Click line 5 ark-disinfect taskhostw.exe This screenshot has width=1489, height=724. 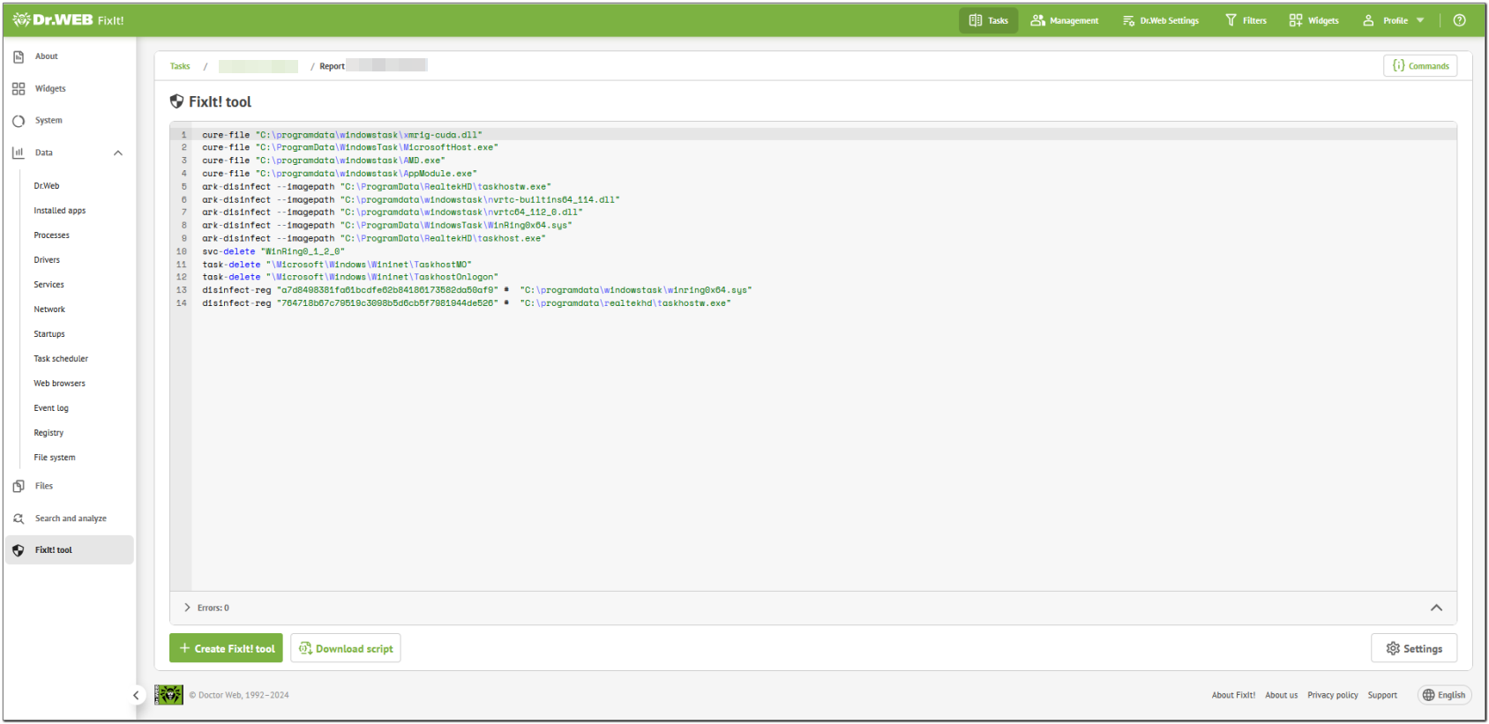[x=377, y=187]
